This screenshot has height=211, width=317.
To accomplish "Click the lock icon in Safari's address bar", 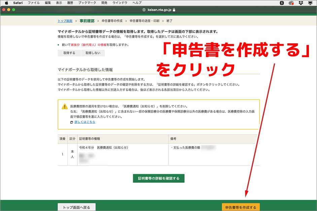I will tap(174, 10).
